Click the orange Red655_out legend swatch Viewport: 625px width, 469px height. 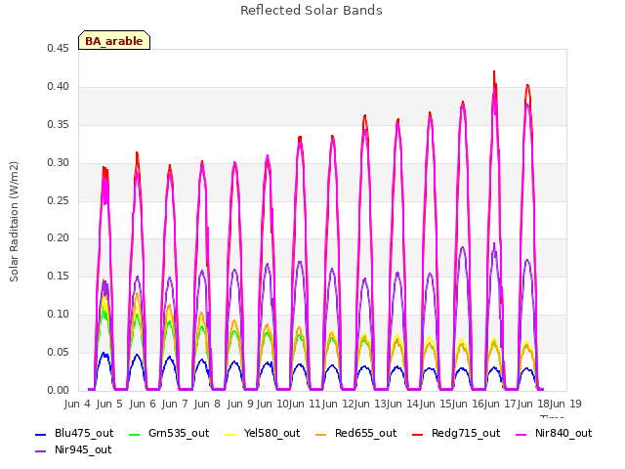[x=321, y=434]
